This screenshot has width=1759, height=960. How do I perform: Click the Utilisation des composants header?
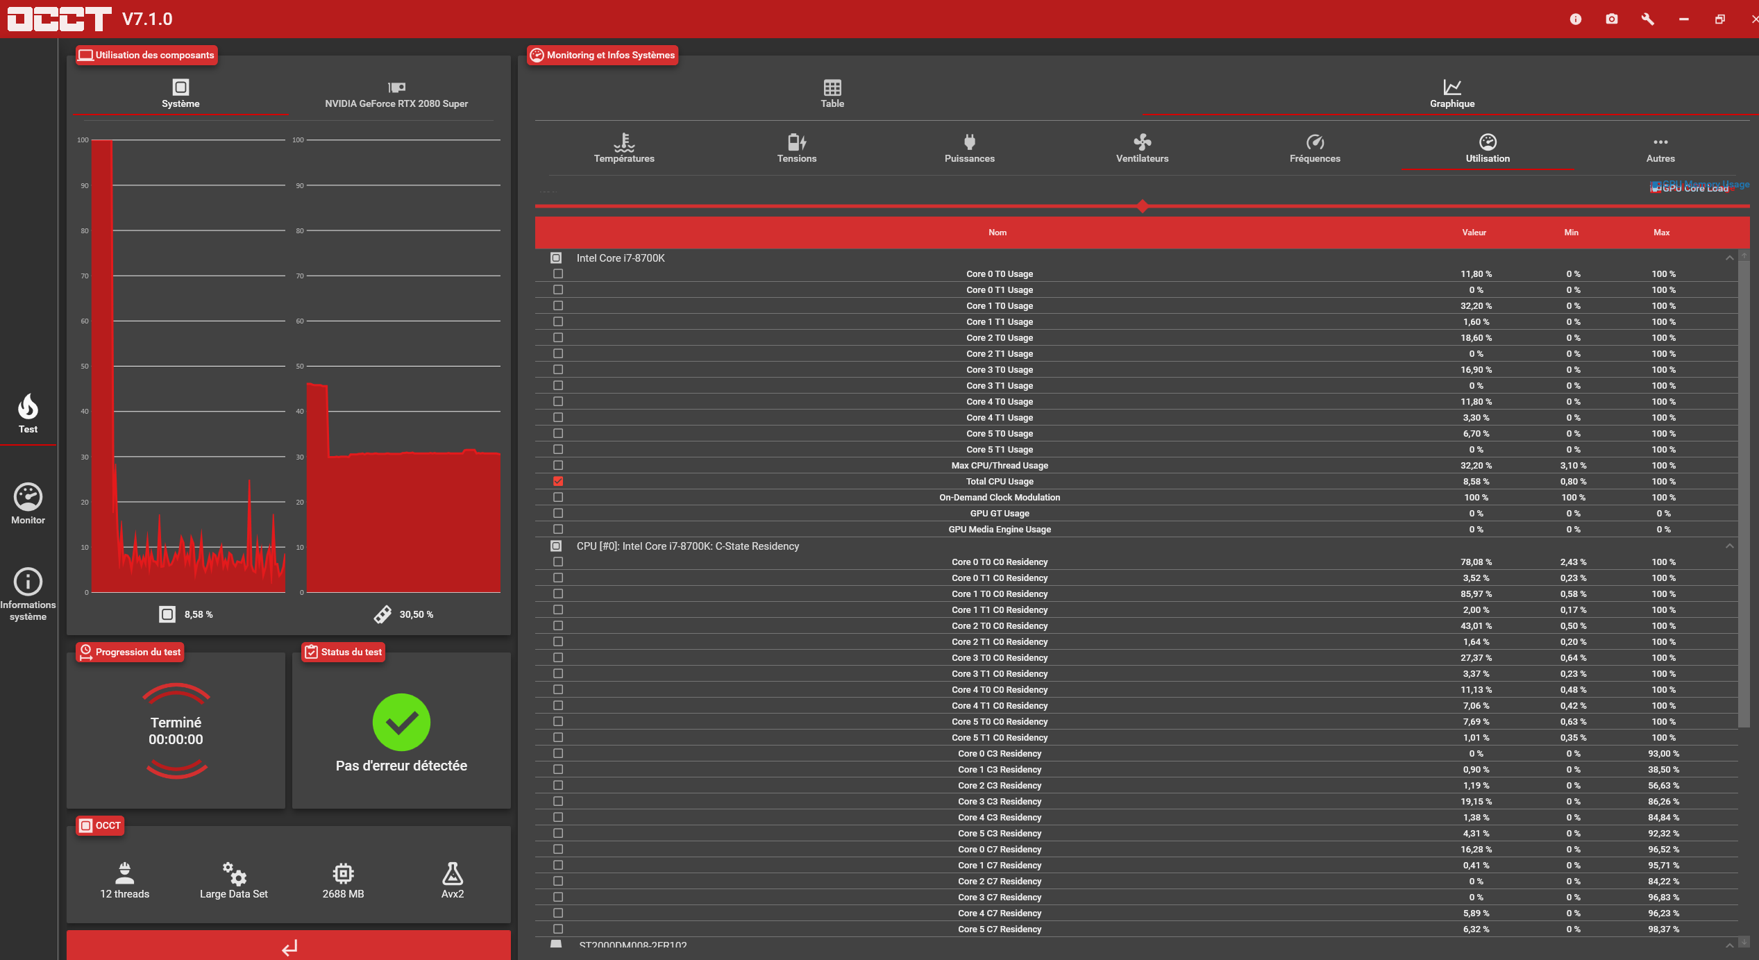click(x=146, y=55)
